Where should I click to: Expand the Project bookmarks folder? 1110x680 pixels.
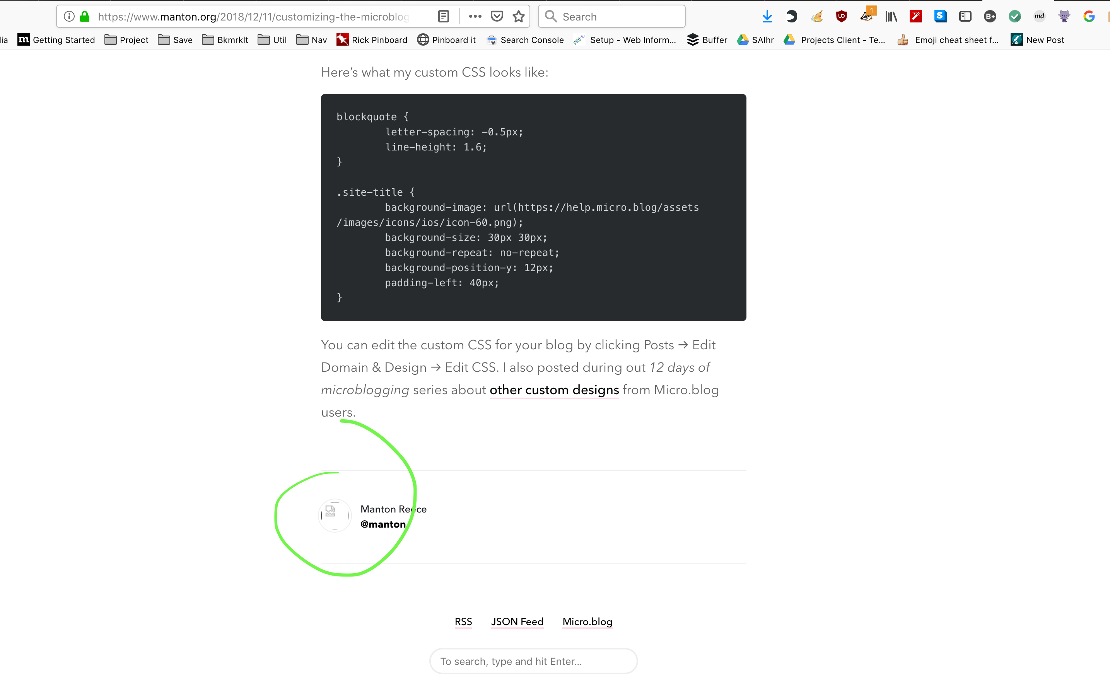coord(126,40)
